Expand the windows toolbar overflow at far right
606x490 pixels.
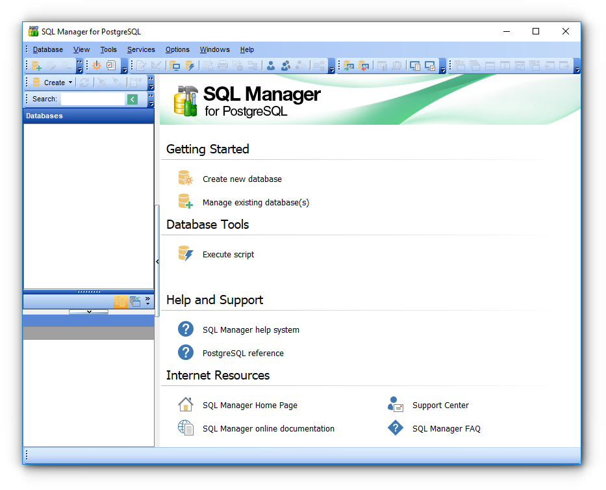[577, 66]
